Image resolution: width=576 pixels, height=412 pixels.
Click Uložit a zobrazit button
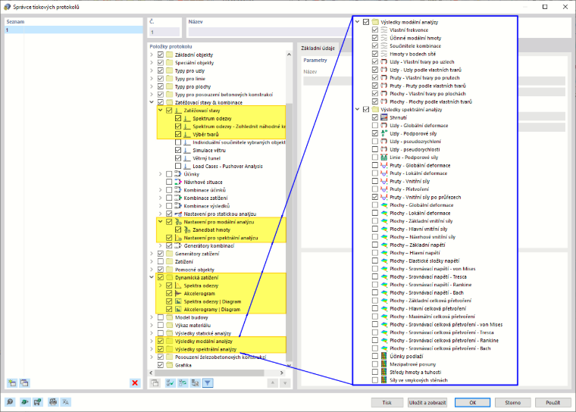click(427, 402)
